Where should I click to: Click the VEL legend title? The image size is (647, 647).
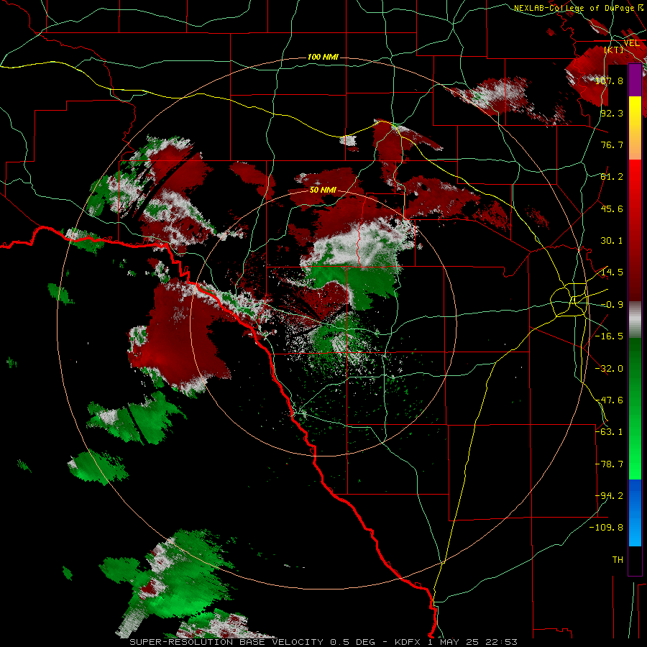[x=631, y=43]
